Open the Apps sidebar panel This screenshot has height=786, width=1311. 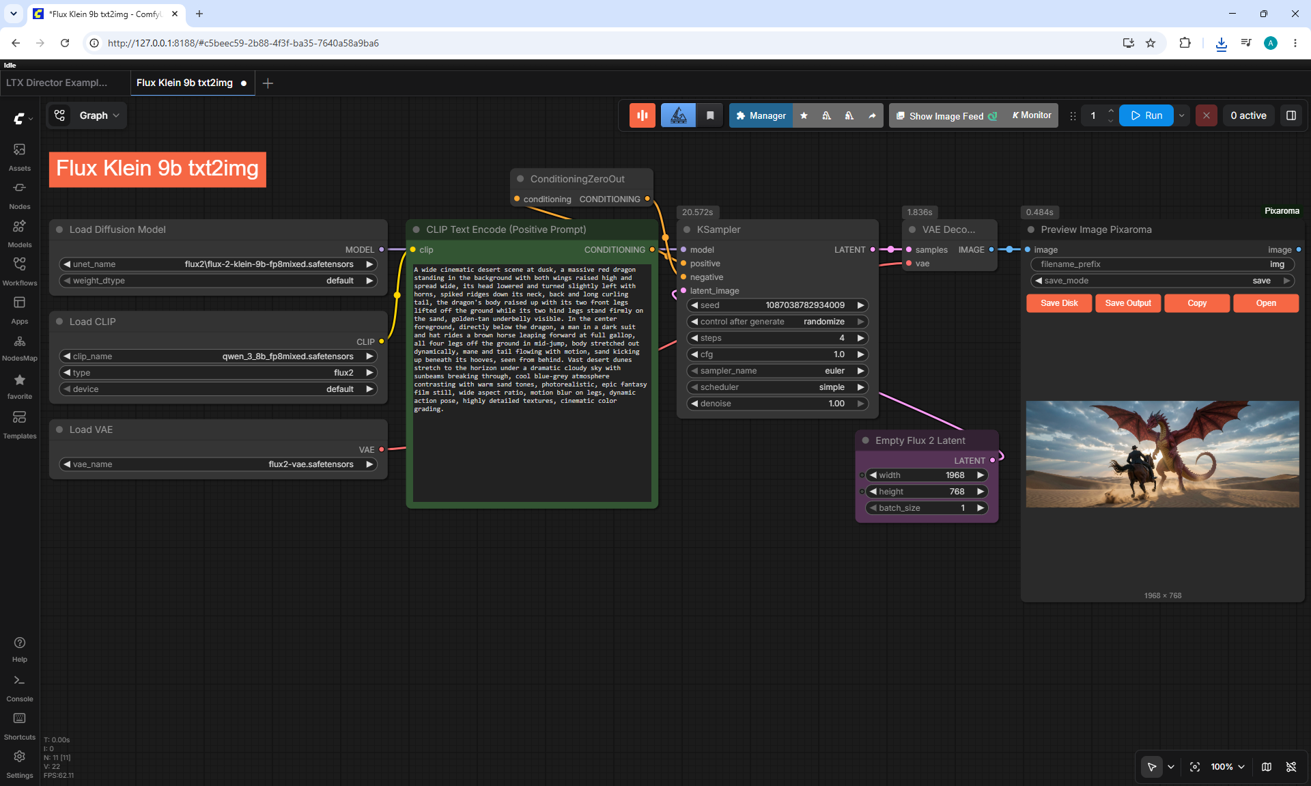coord(20,310)
